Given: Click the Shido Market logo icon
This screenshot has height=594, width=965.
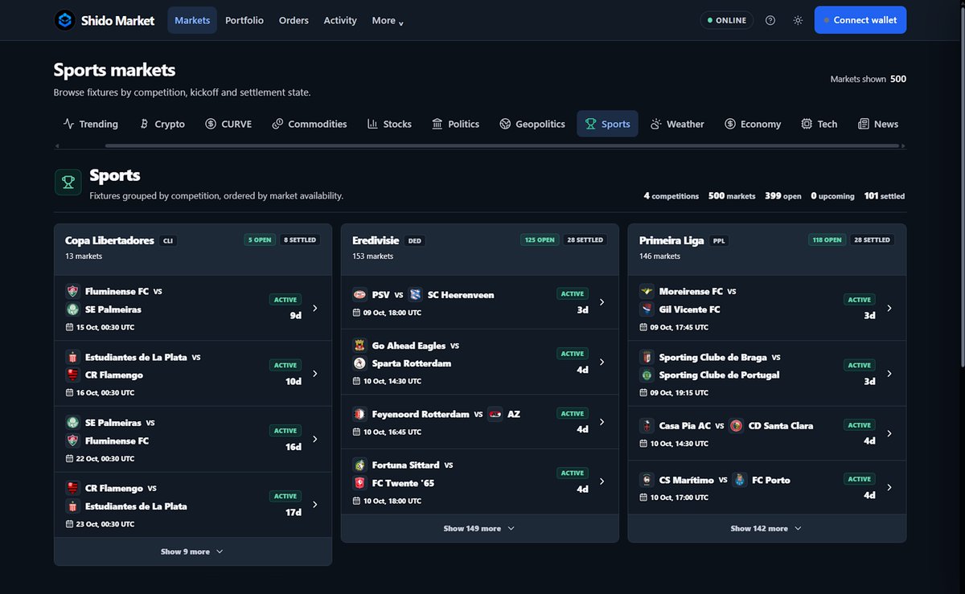Looking at the screenshot, I should (x=64, y=20).
